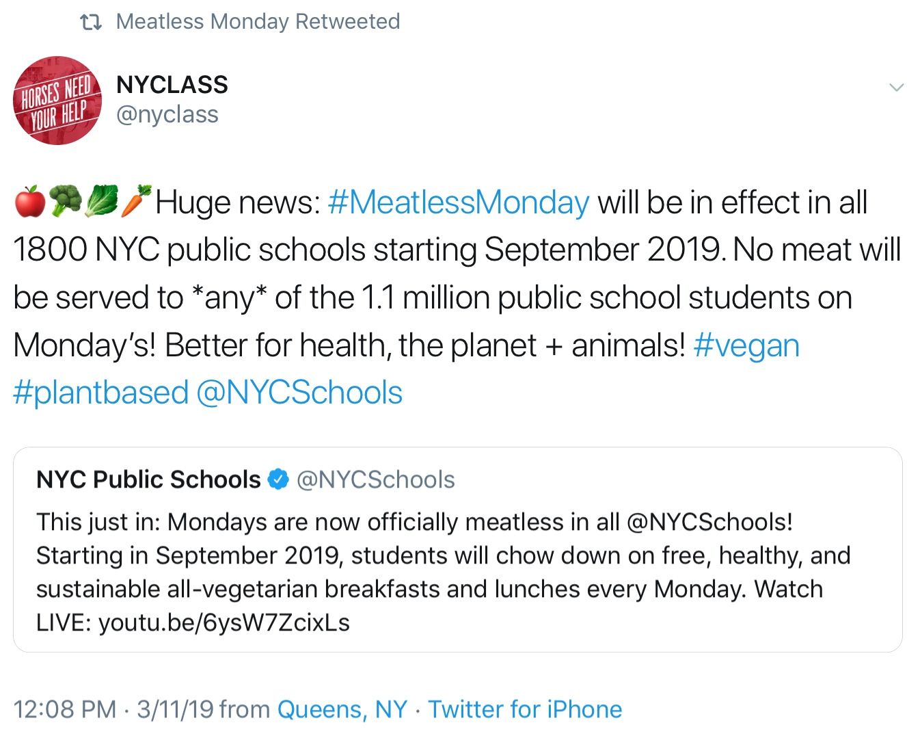Open the #vegan hashtag
The image size is (907, 738).
pyautogui.click(x=746, y=345)
